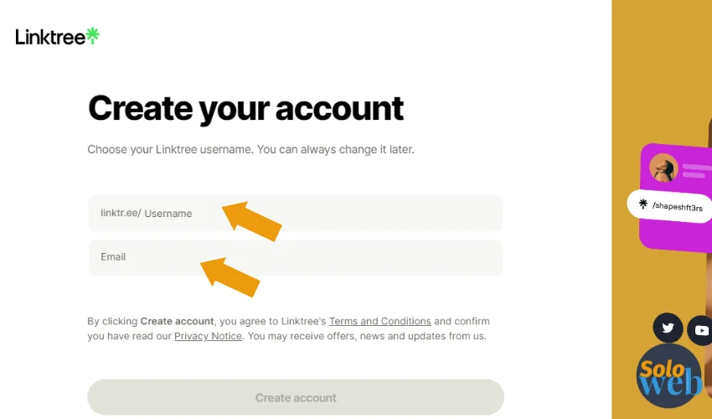Click the 'Choose your Linktree username' subtitle
The height and width of the screenshot is (419, 712).
pos(250,149)
